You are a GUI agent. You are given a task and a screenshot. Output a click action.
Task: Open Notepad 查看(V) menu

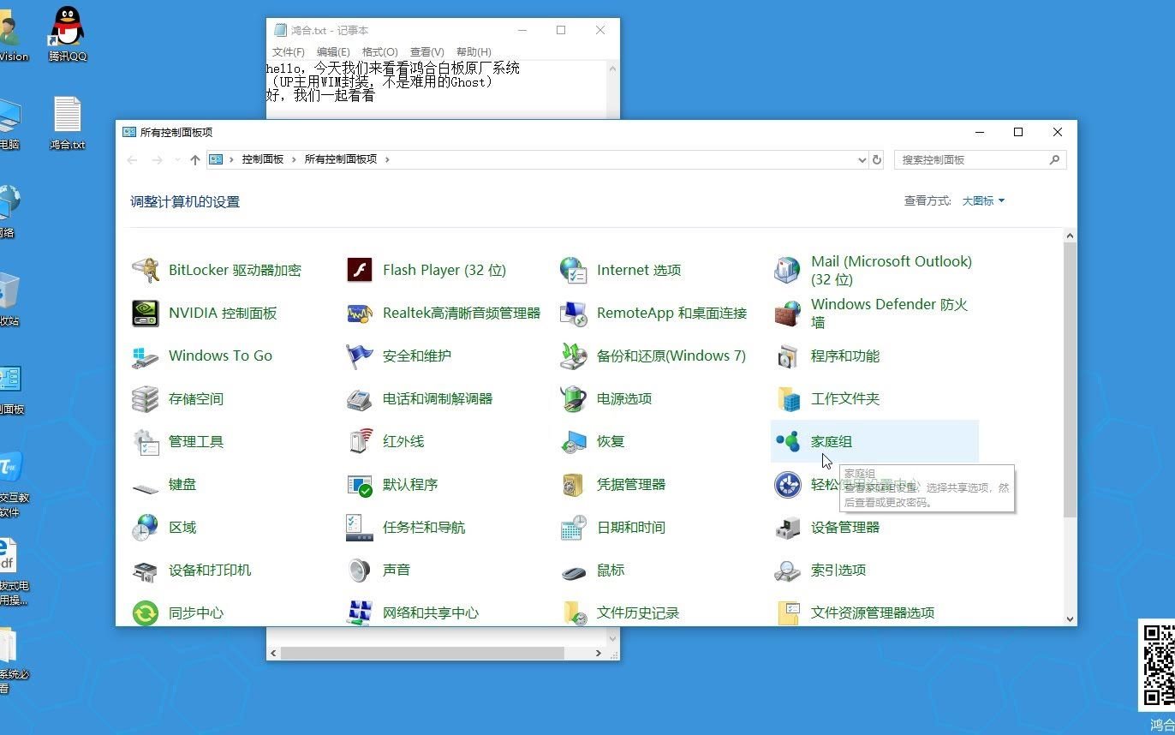coord(426,51)
